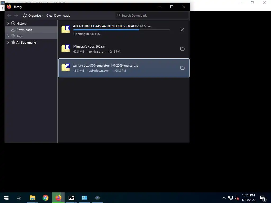271x203 pixels.
Task: Select the 49AAD81B9FCDA45E4A03D71BFCB353F8FADB236C58.rar file name
Action: [x=112, y=26]
